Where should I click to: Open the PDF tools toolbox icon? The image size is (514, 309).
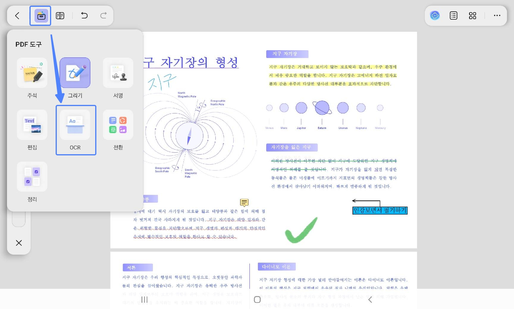(41, 16)
